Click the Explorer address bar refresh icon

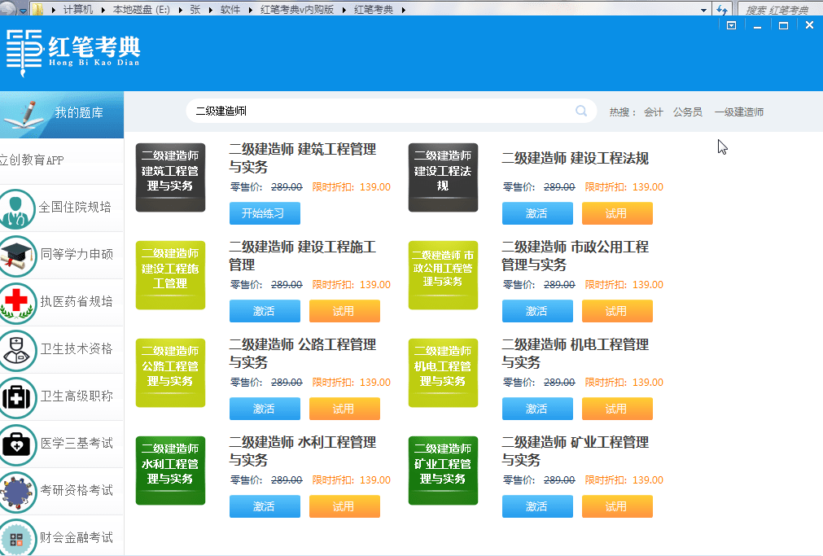[x=722, y=10]
